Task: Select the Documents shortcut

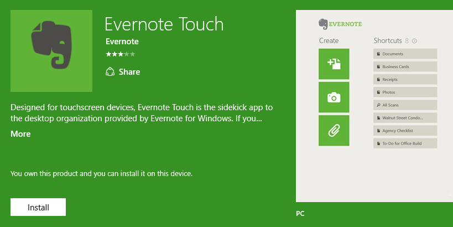Action: tap(405, 54)
